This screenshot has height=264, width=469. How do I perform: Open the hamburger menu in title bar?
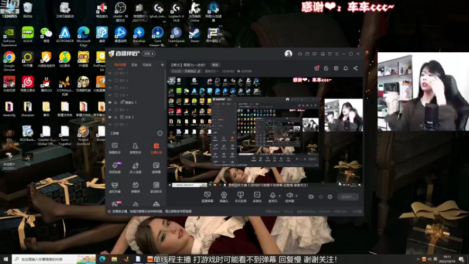tap(337, 54)
